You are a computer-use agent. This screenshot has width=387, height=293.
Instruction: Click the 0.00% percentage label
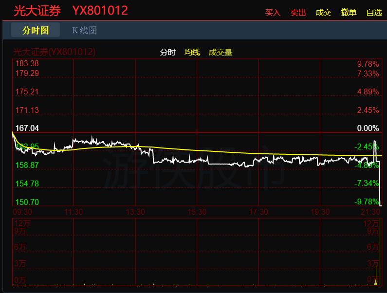[368, 128]
